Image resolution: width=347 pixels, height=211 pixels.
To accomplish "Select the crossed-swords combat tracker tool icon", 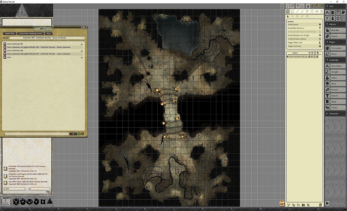I will 327,12.
